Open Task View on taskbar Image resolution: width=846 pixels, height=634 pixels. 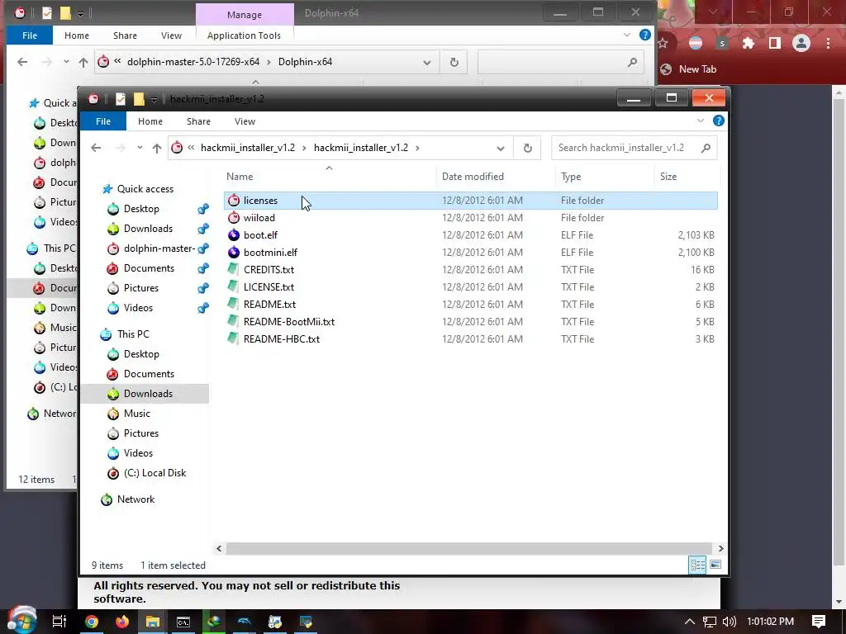[x=59, y=622]
